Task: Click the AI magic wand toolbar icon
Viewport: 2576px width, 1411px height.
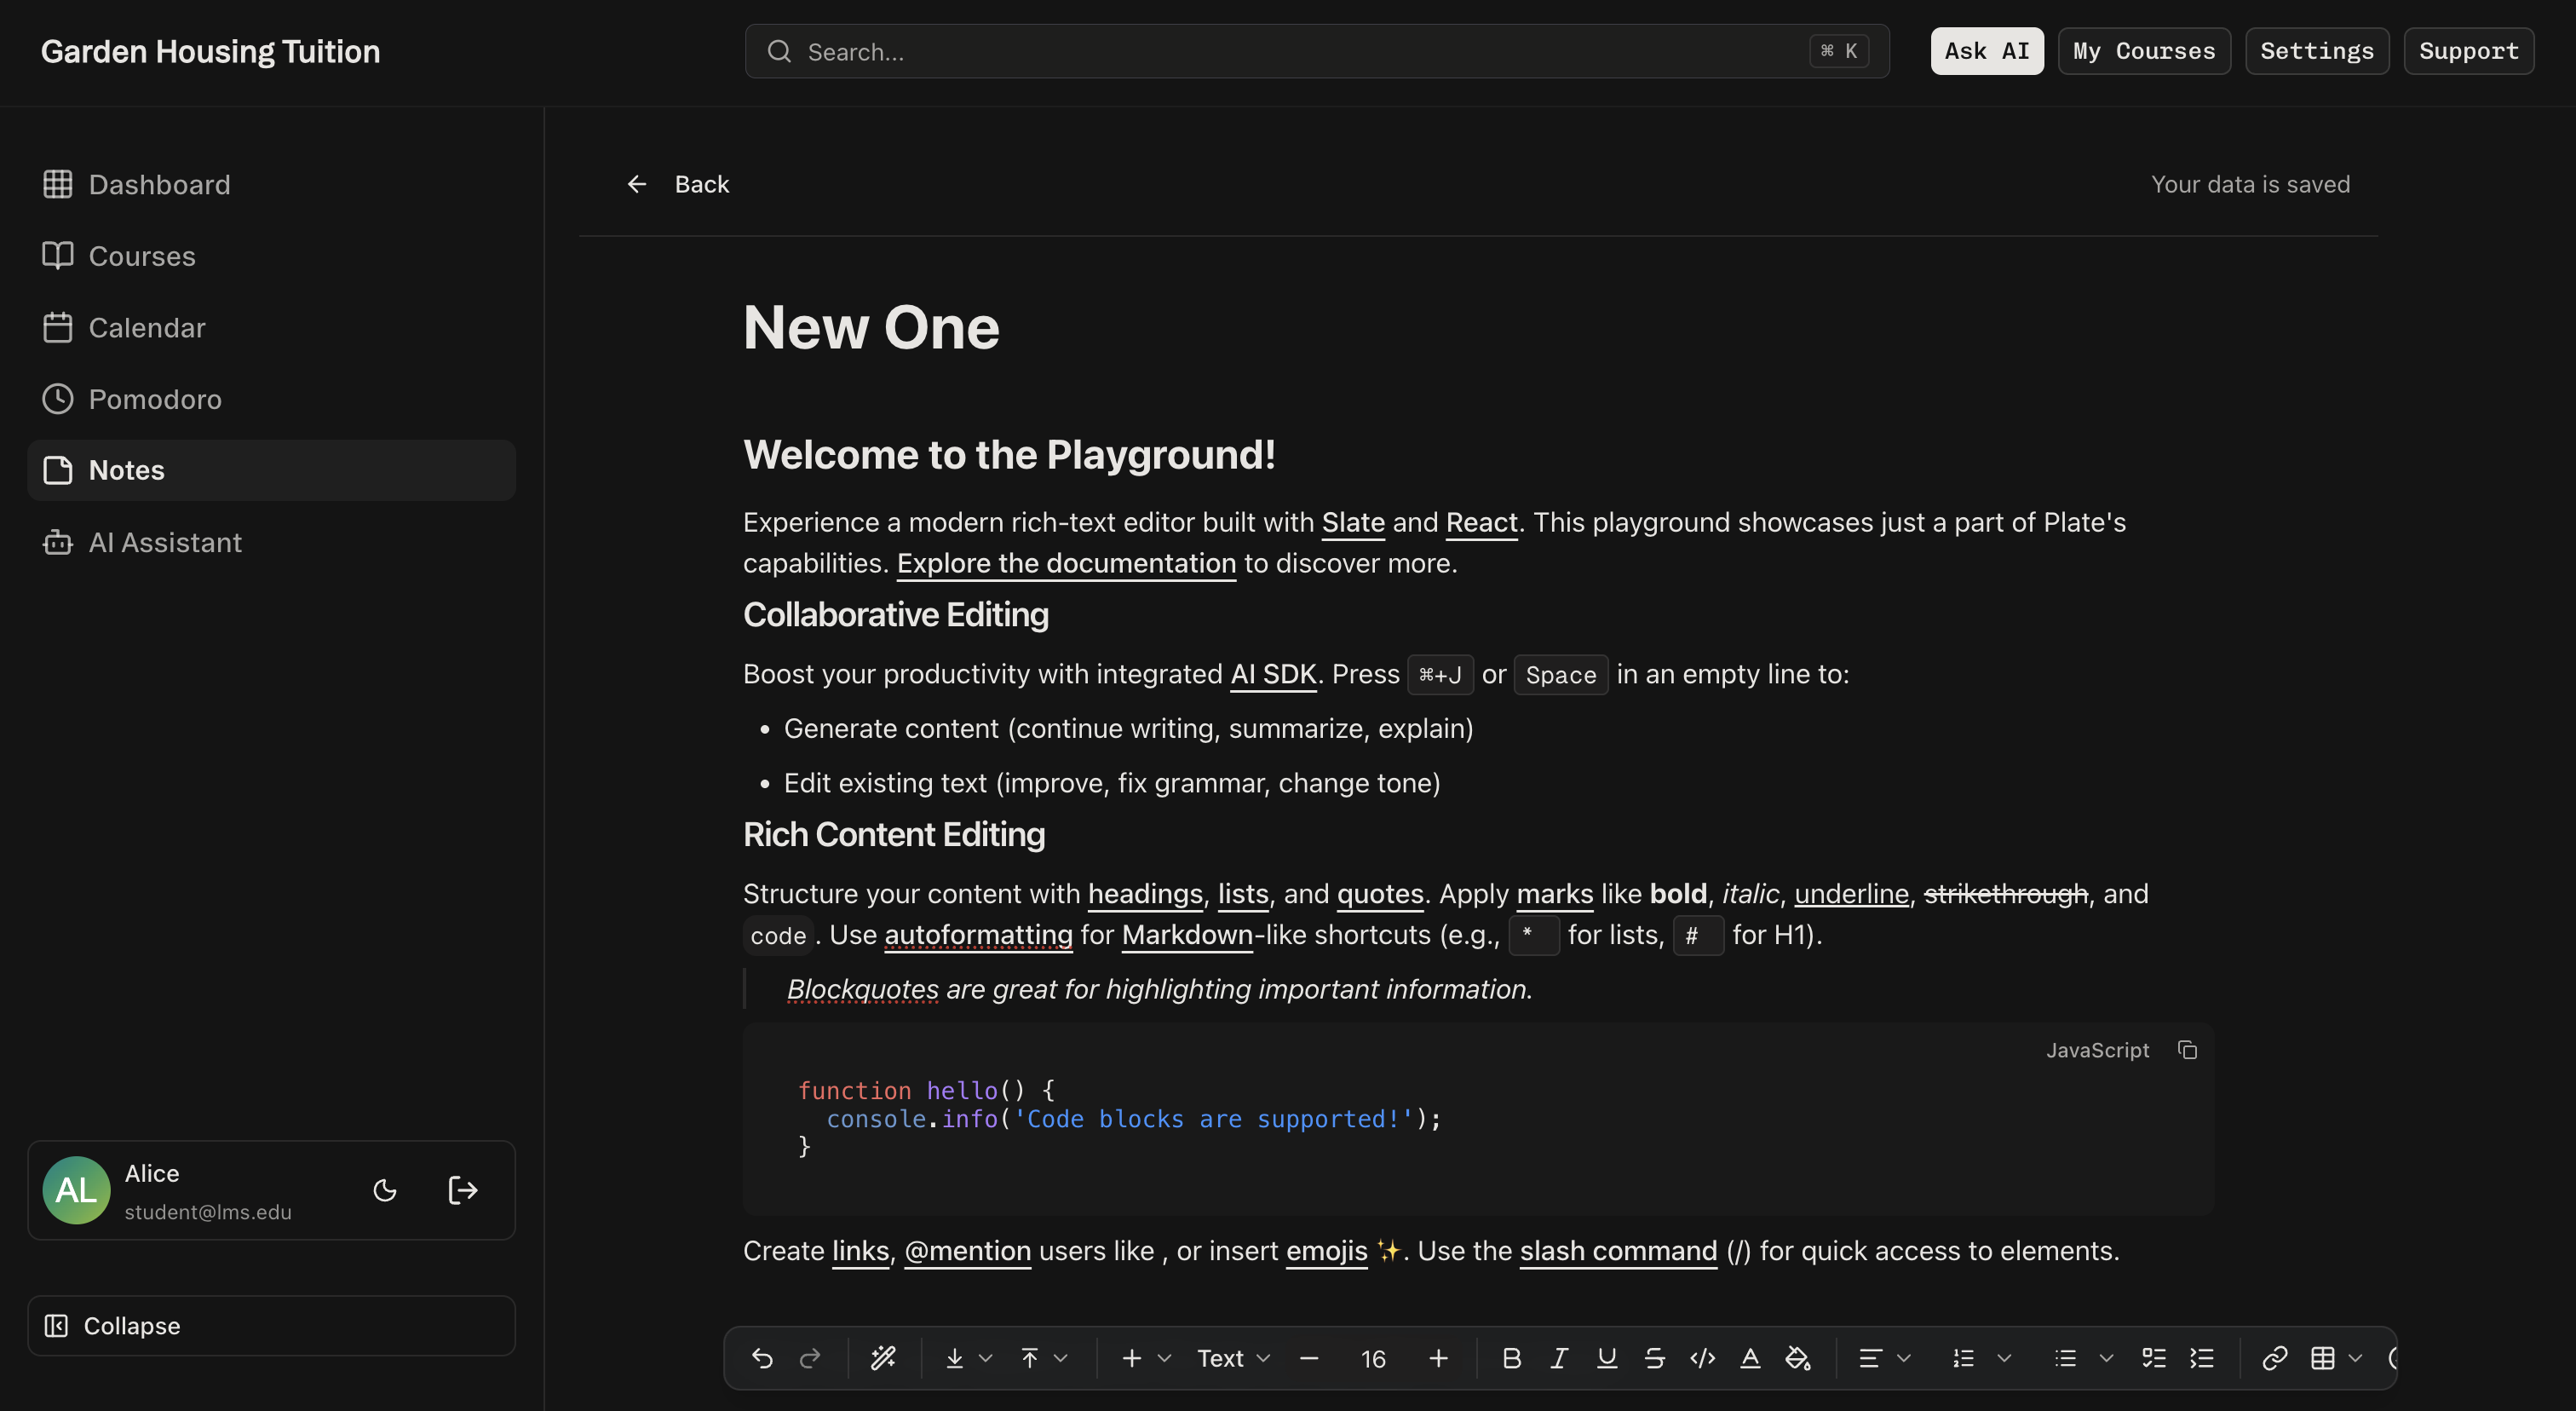Action: tap(883, 1358)
